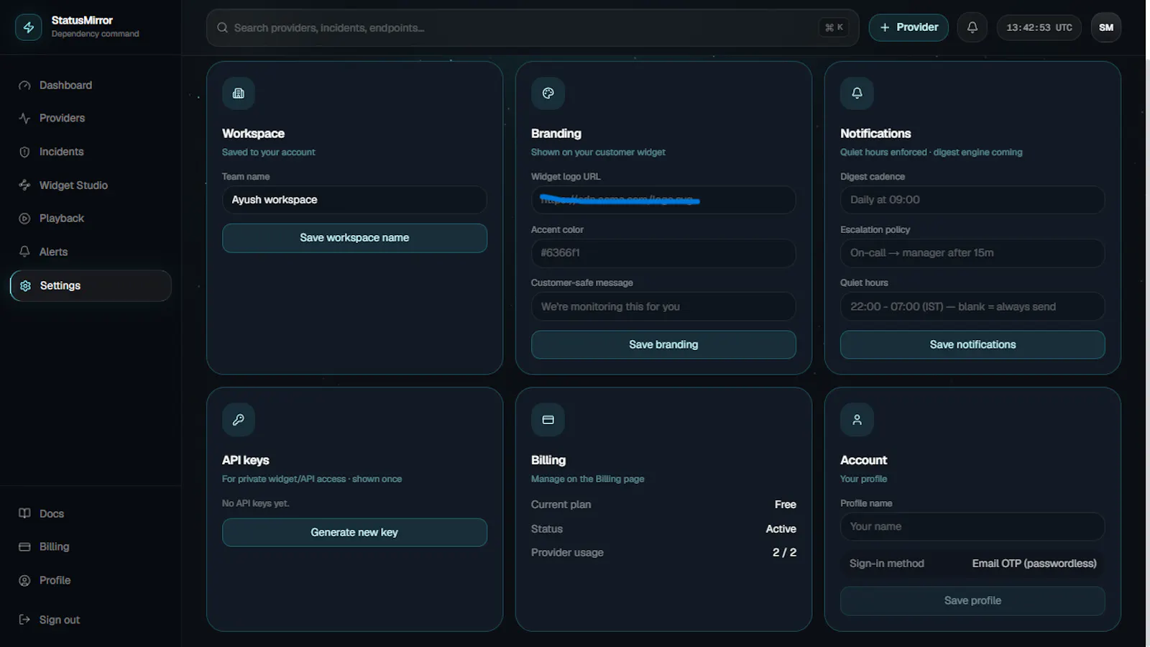This screenshot has width=1150, height=647.
Task: Select Alerts in the sidebar
Action: click(91, 252)
